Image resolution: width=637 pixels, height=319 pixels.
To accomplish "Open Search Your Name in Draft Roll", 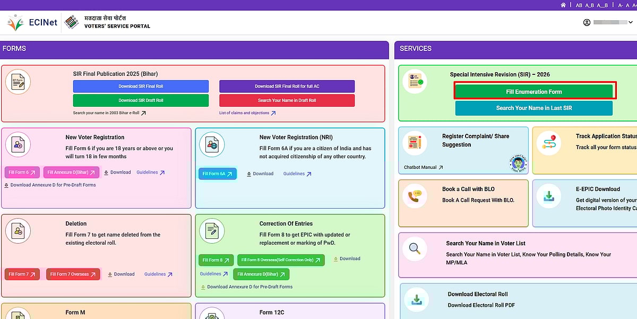I will [x=287, y=100].
